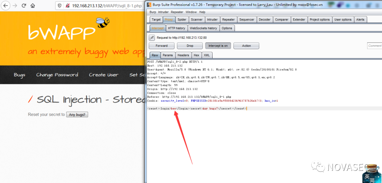Open the Repeater menu in menu bar

[177, 12]
